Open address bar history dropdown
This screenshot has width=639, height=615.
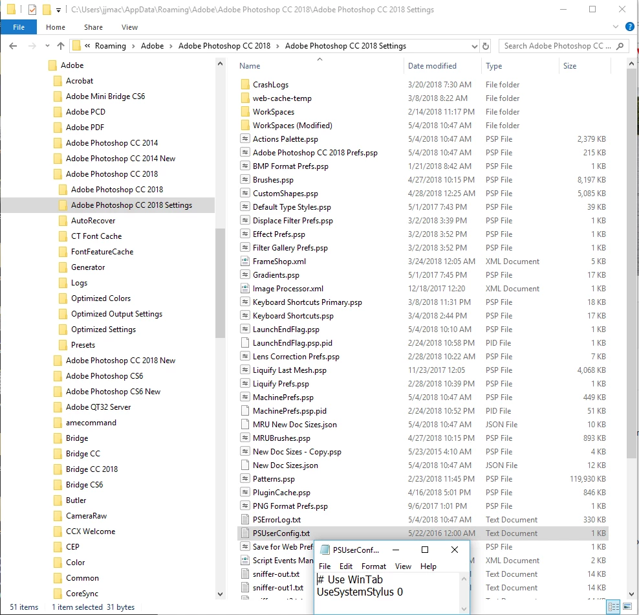tap(474, 46)
